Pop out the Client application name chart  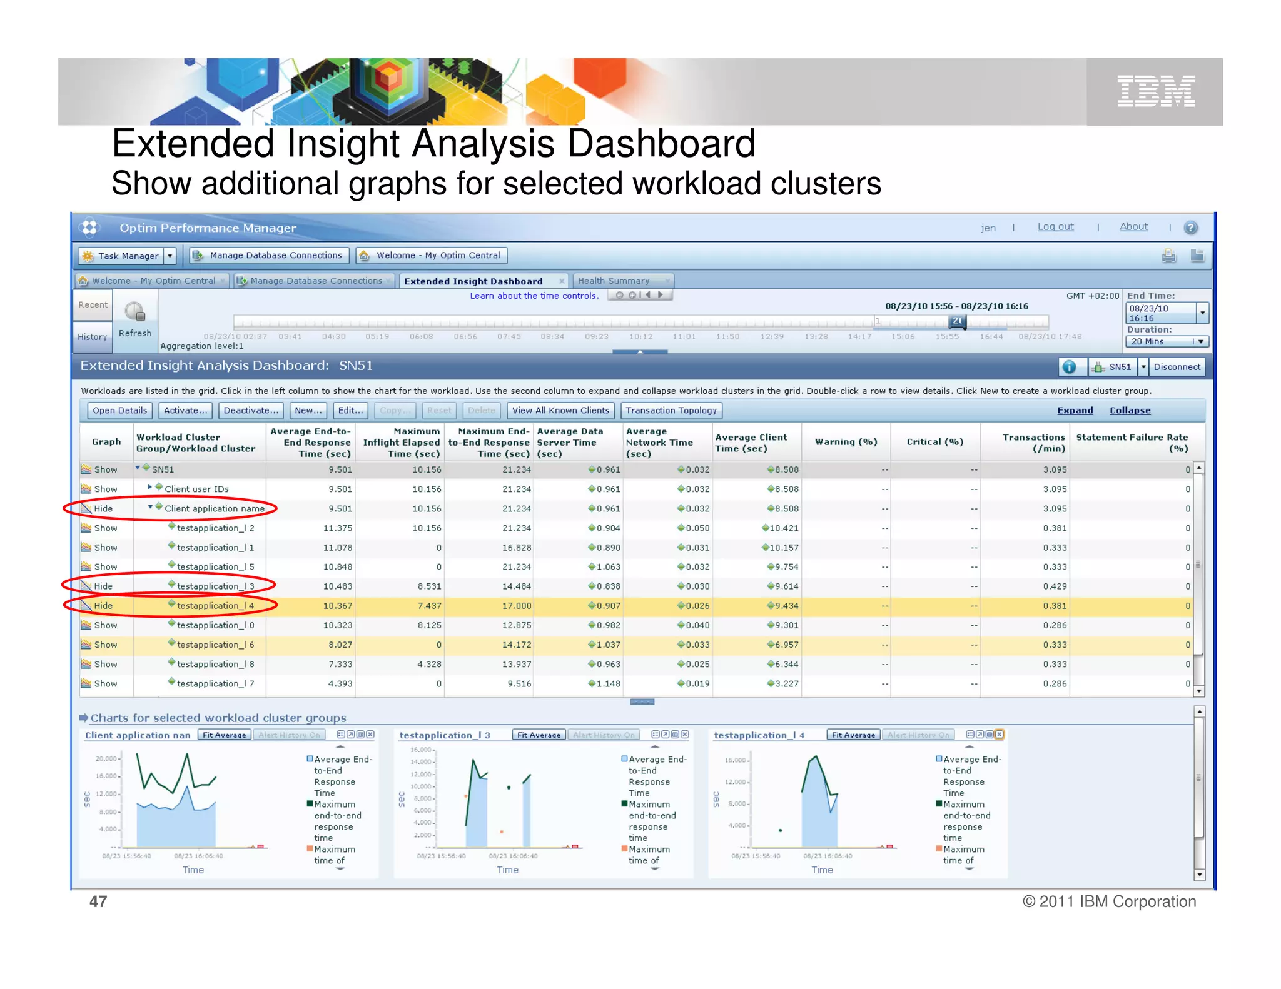click(351, 735)
